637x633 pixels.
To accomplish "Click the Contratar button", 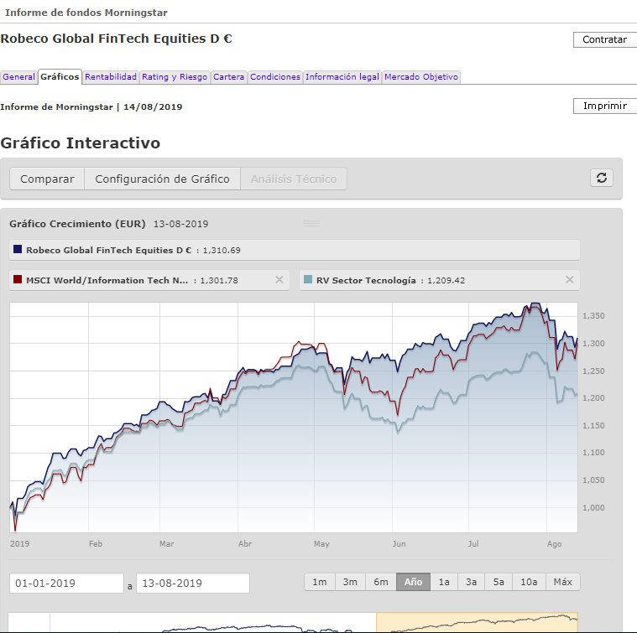I will point(605,39).
